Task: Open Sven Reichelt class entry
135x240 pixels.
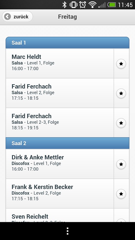Action: tap(60, 215)
